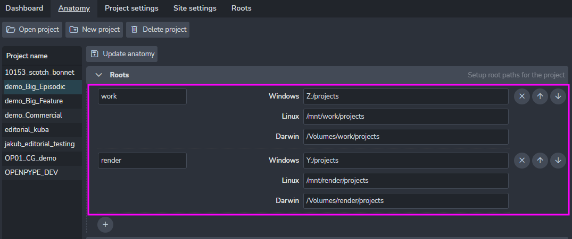572x239 pixels.
Task: Click Windows path field for render root
Action: (405, 160)
